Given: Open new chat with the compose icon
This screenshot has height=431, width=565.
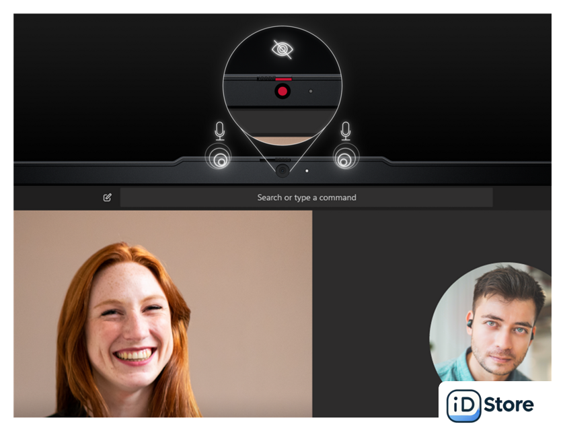Looking at the screenshot, I should (107, 197).
